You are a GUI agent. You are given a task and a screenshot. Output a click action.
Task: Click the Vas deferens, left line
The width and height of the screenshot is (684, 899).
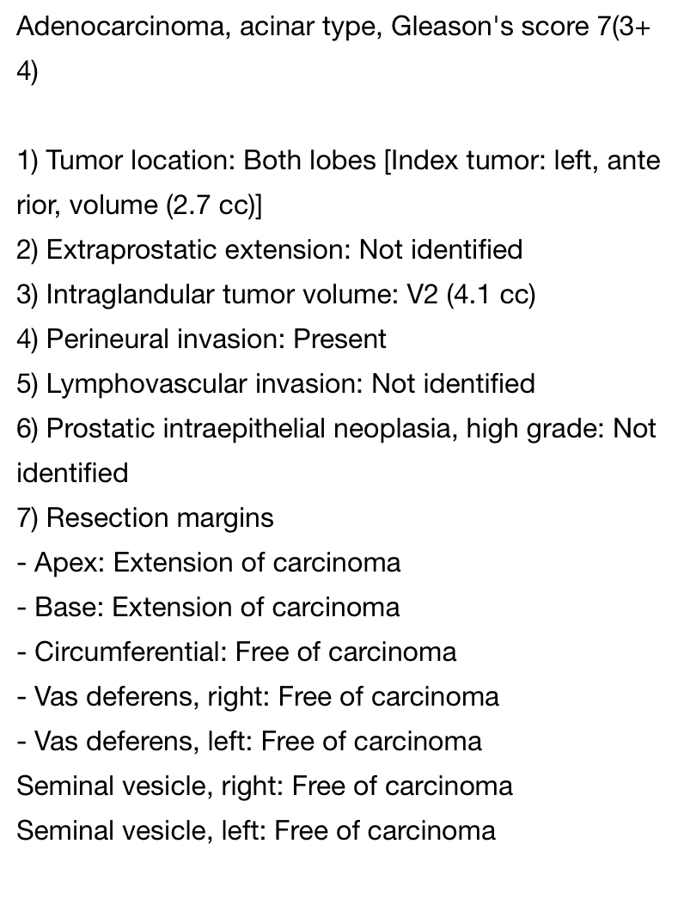(x=249, y=742)
